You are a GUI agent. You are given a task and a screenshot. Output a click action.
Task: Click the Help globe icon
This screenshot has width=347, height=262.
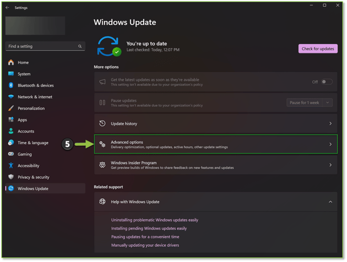coord(102,202)
